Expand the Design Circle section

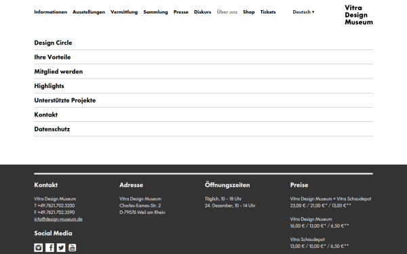(x=203, y=43)
